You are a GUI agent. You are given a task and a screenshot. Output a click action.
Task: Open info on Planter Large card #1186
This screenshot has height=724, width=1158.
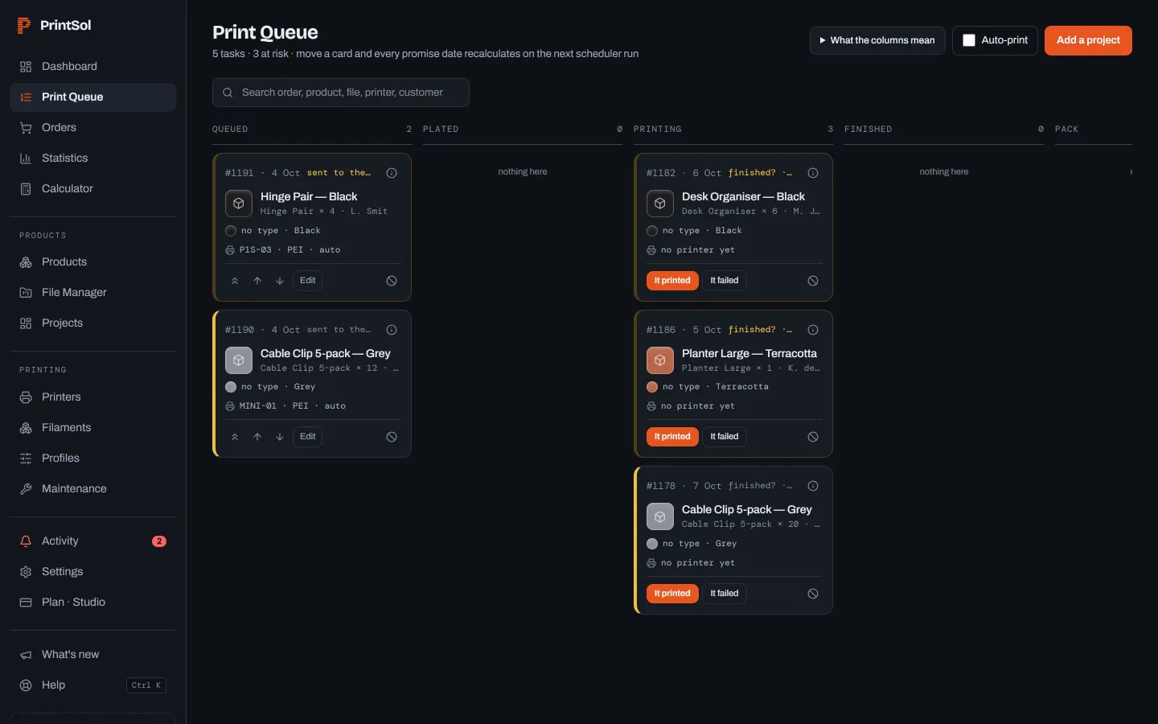coord(813,330)
